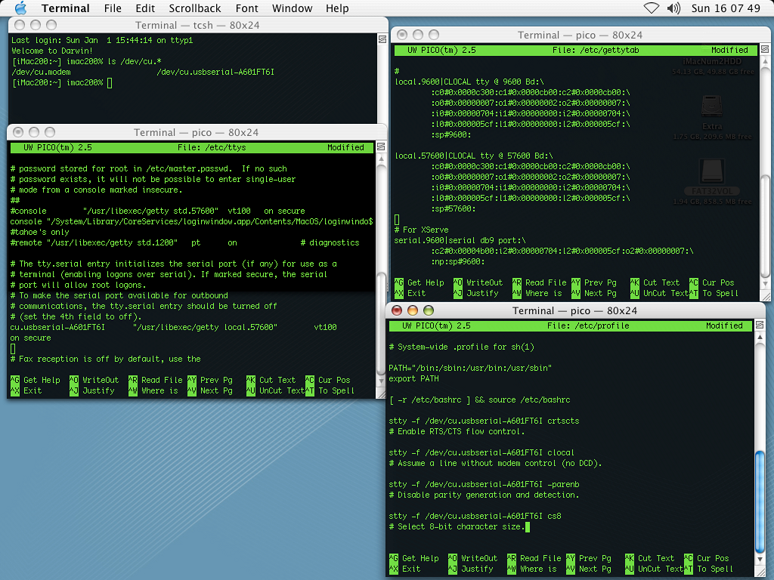Click the split-pane icon in the /etc/gettytab window

[765, 49]
